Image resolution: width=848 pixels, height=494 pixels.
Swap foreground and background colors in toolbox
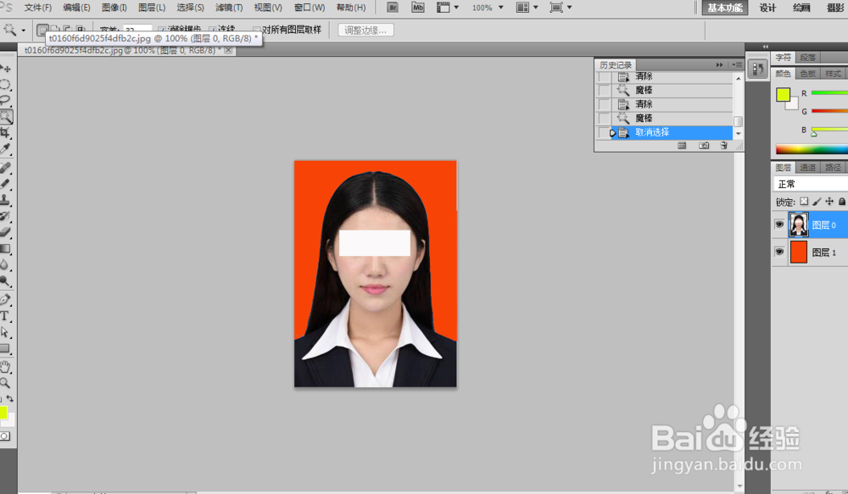(x=9, y=399)
